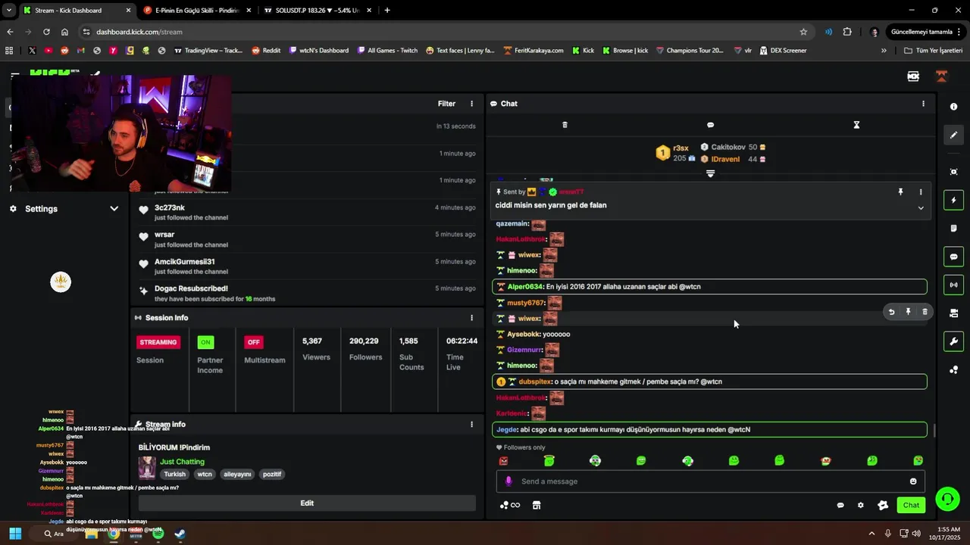This screenshot has height=545, width=970.
Task: Switch to E-Pinin browser tab
Action: coord(196,11)
